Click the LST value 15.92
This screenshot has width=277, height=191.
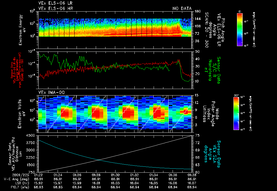(38, 183)
